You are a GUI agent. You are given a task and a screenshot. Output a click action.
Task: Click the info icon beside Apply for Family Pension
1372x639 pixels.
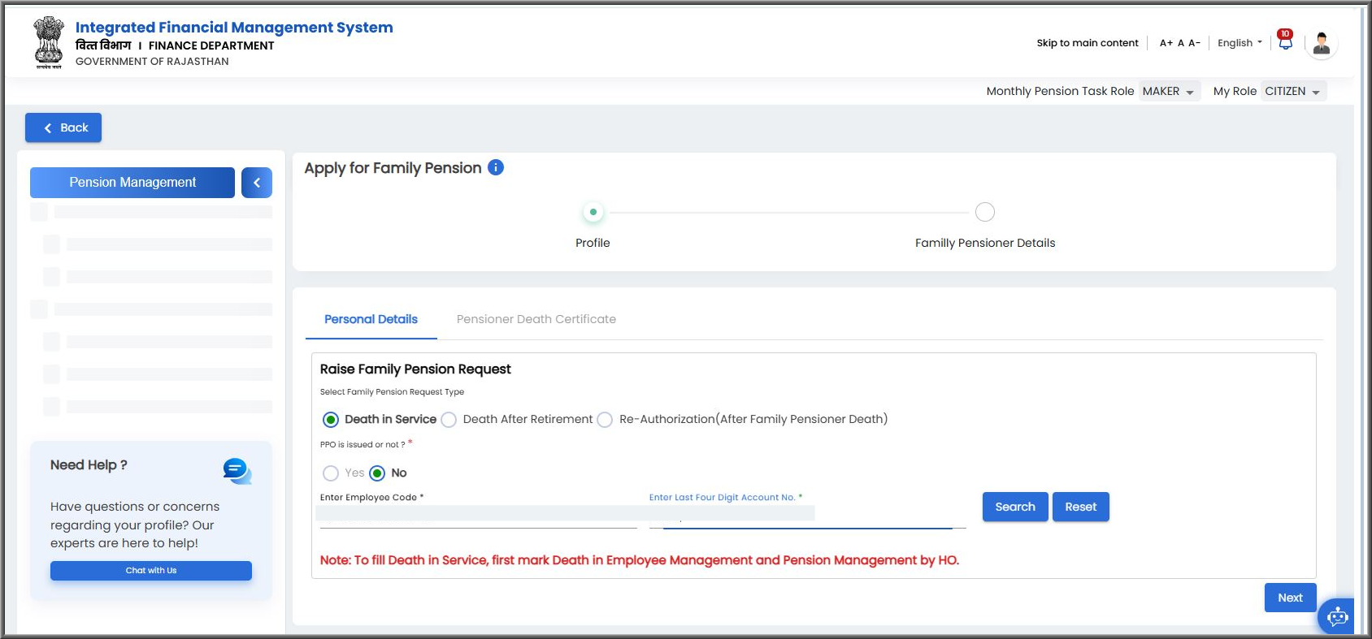click(496, 167)
